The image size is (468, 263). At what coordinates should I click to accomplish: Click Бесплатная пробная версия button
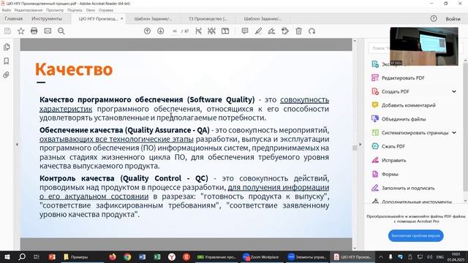click(x=415, y=235)
